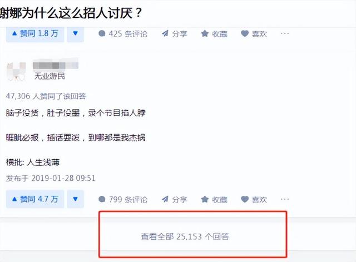Open the blurred answerer's avatar profile
Viewport: 356px width, 262px height.
[16, 72]
